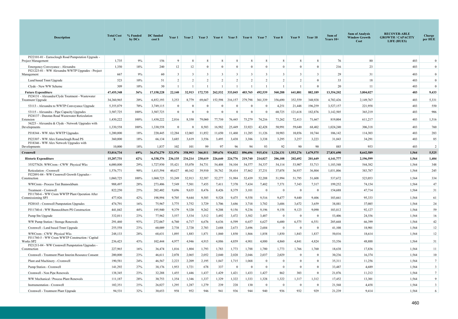Click the Total Cost $ column header
This screenshot has height=319, width=458.
(114, 37)
